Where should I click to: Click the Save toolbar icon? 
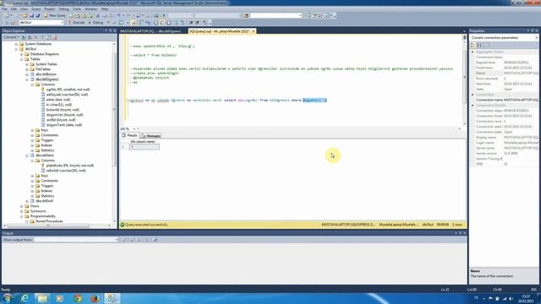point(31,15)
